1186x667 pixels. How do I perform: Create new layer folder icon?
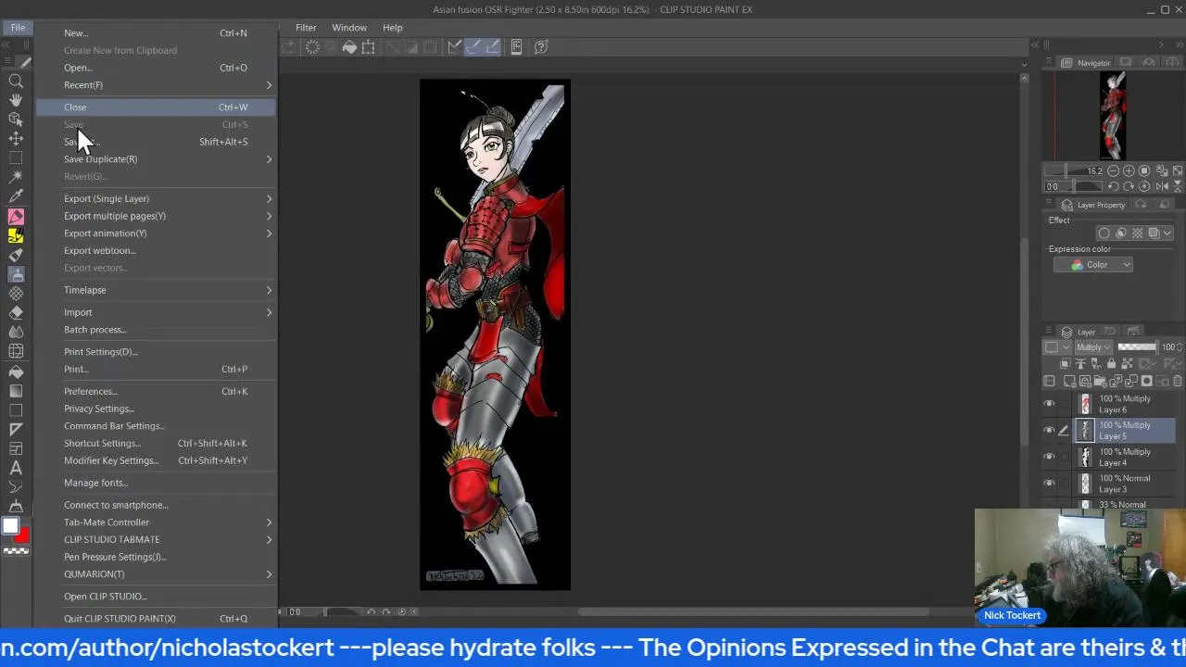pyautogui.click(x=1101, y=381)
